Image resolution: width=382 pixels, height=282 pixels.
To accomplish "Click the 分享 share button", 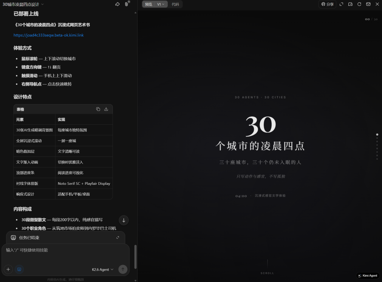I will (x=327, y=4).
